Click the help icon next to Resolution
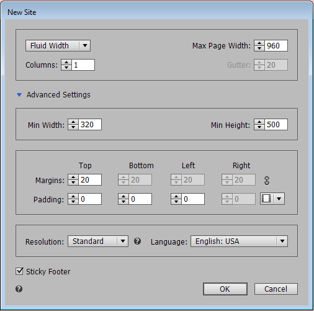 click(137, 241)
